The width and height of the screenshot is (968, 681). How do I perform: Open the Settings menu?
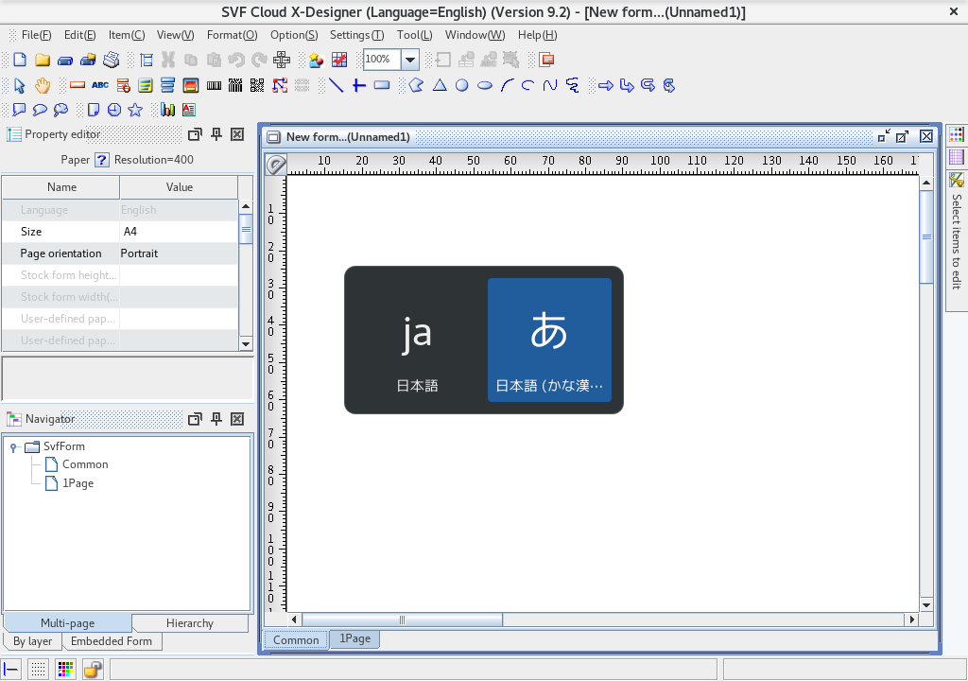tap(356, 35)
